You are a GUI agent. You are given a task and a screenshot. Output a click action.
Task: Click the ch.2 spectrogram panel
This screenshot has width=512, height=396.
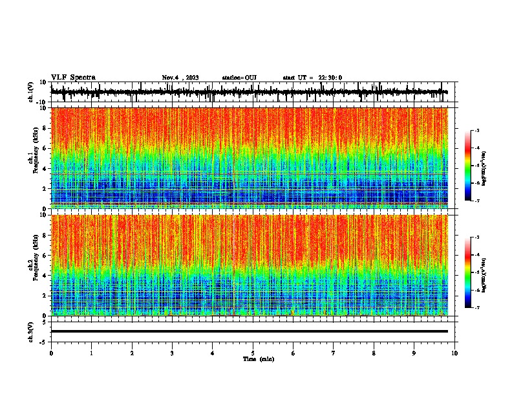(250, 265)
